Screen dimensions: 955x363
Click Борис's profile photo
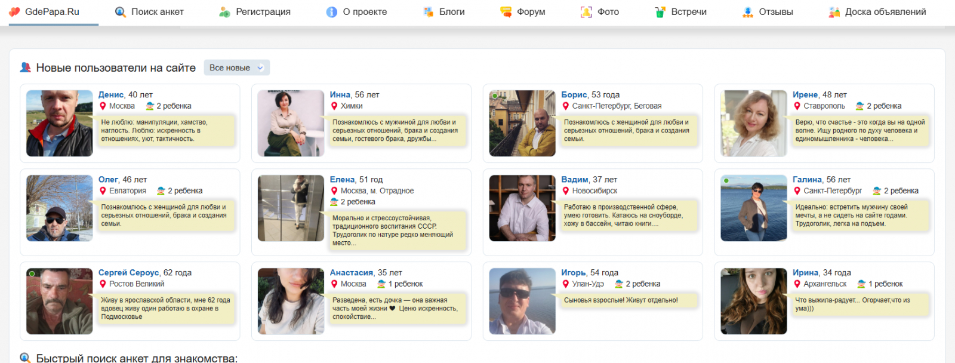pos(522,123)
